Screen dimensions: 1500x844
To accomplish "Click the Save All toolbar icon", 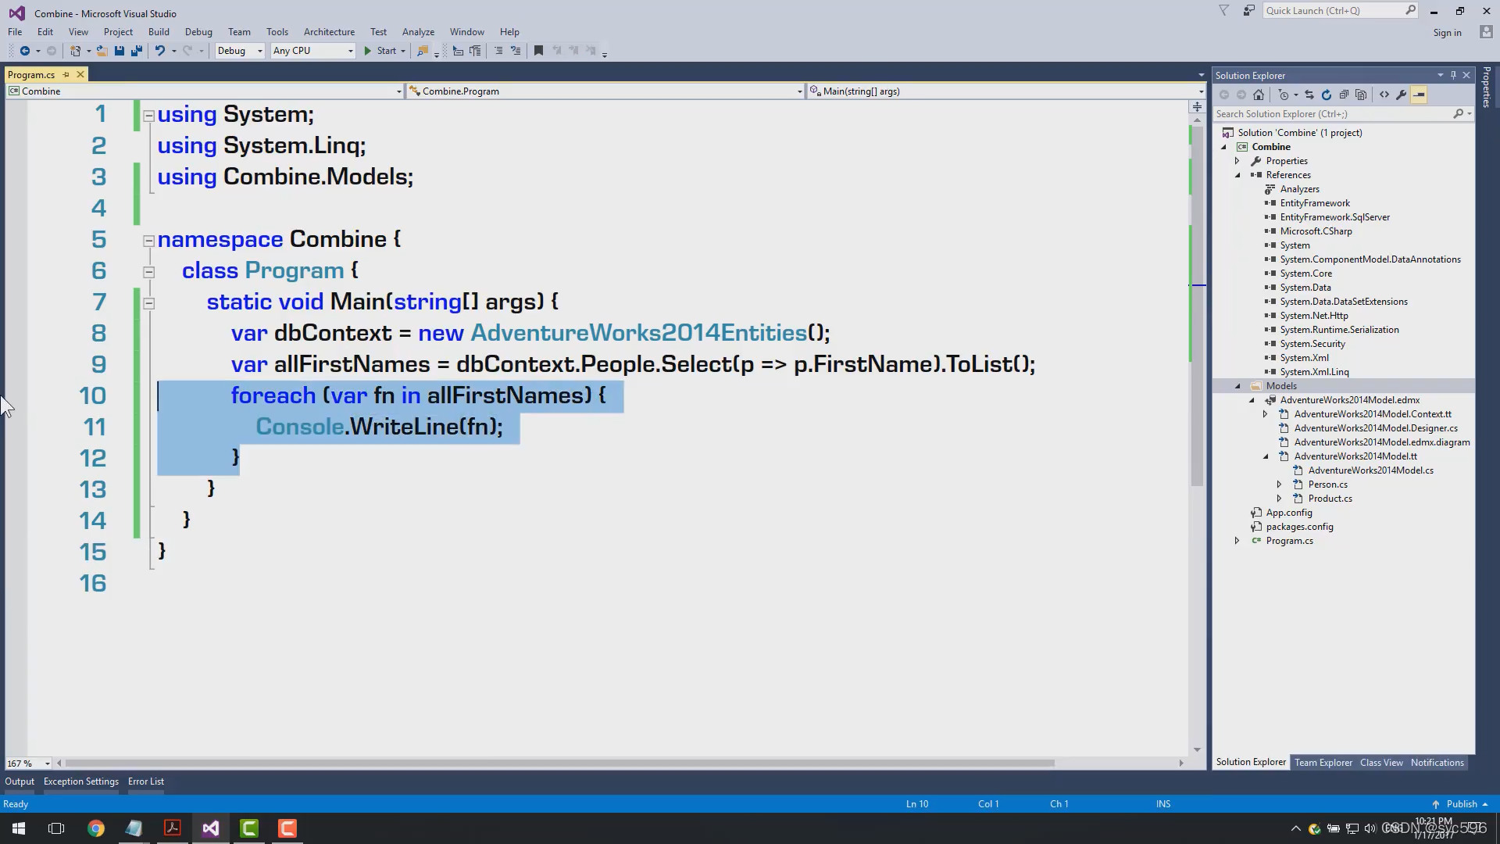I will click(x=137, y=51).
